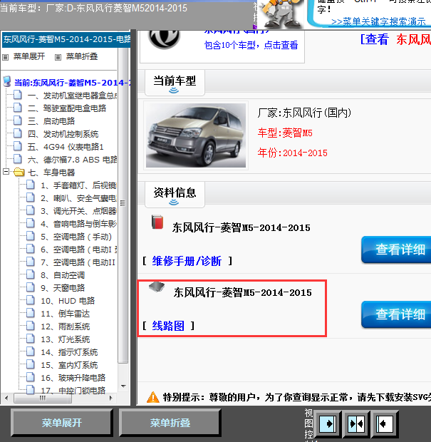Click the horizontal scrollbar right arrow
This screenshot has height=442, width=431.
click(111, 398)
